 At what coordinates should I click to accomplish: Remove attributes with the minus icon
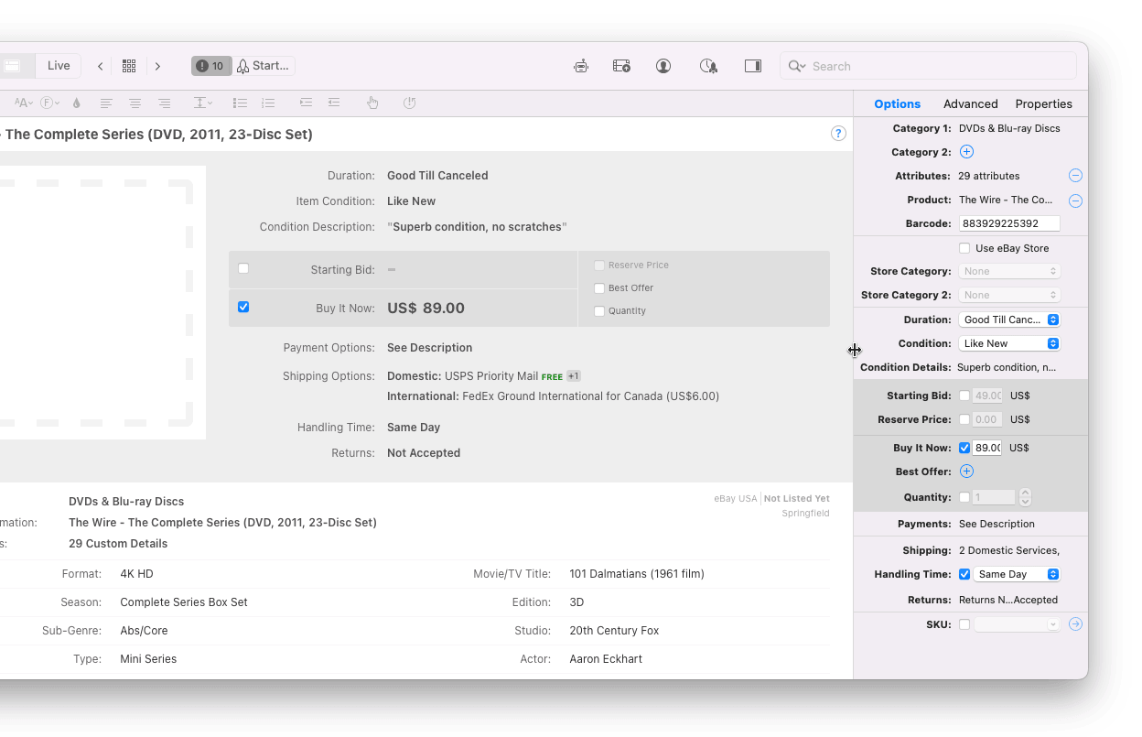click(1076, 176)
